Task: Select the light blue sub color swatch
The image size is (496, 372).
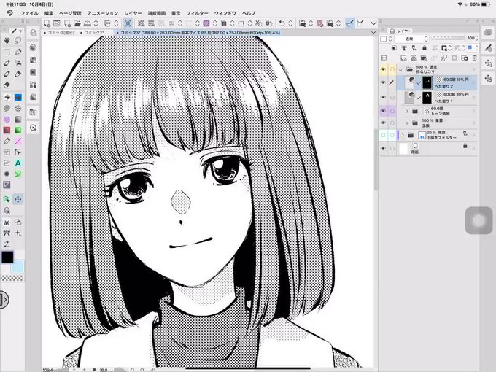Action: coord(18,267)
